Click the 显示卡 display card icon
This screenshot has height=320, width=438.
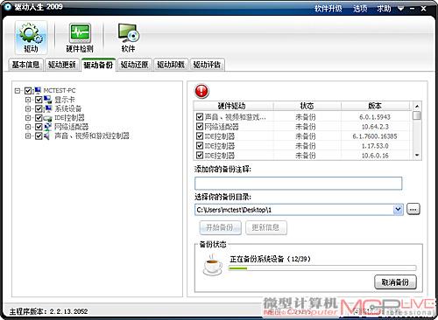[48, 100]
